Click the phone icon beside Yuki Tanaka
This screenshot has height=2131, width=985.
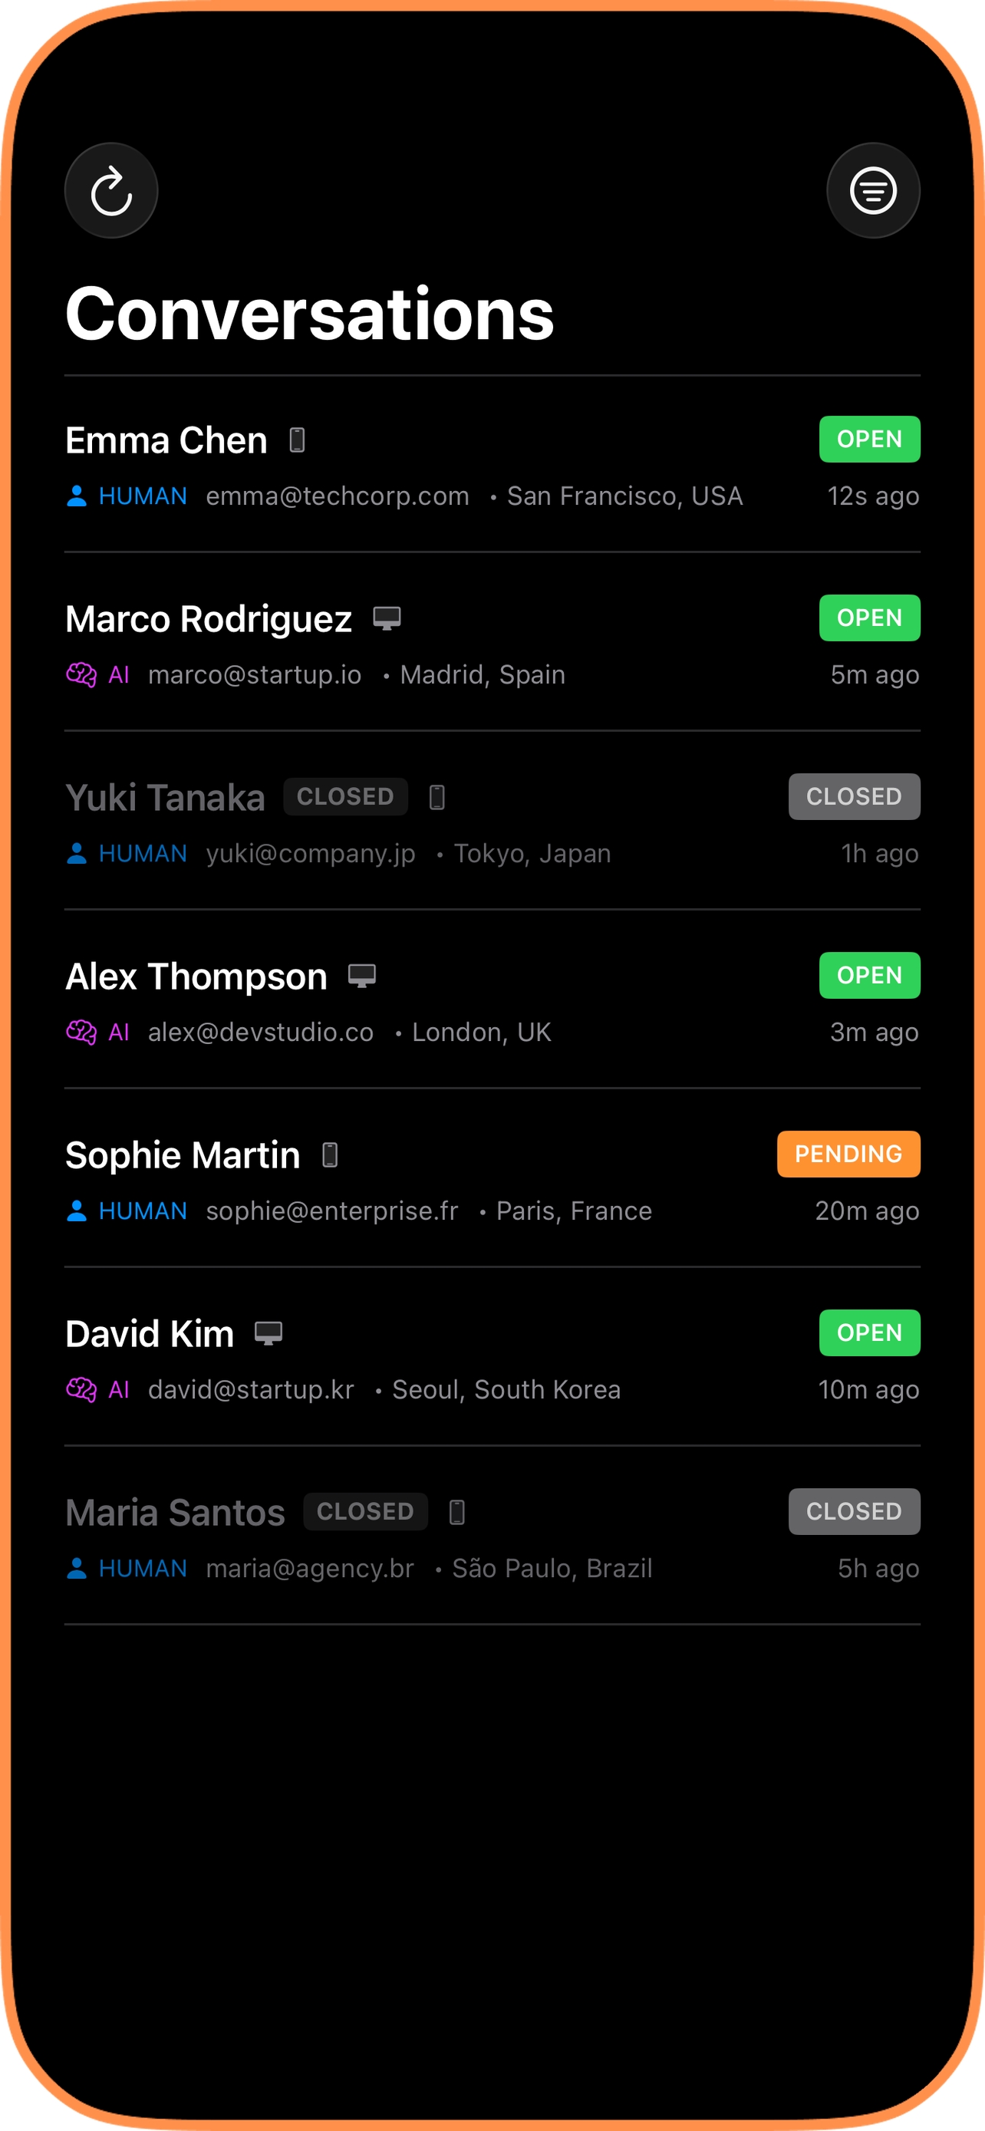(x=437, y=798)
